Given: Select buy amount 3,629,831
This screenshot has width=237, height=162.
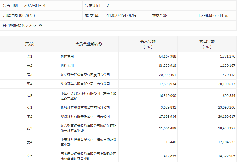Looking at the screenshot, I should click(168, 107).
